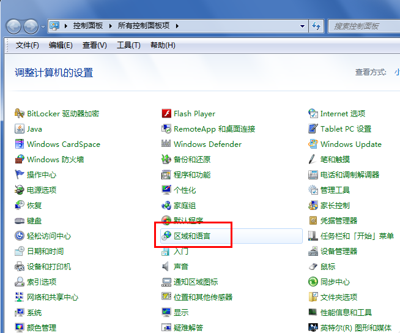The height and width of the screenshot is (333, 400).
Task: Open the Java control panel icon
Action: [x=20, y=129]
